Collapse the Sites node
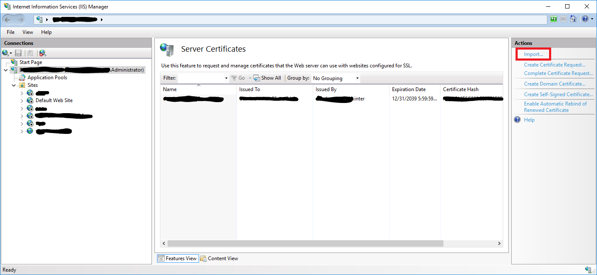 (x=14, y=85)
